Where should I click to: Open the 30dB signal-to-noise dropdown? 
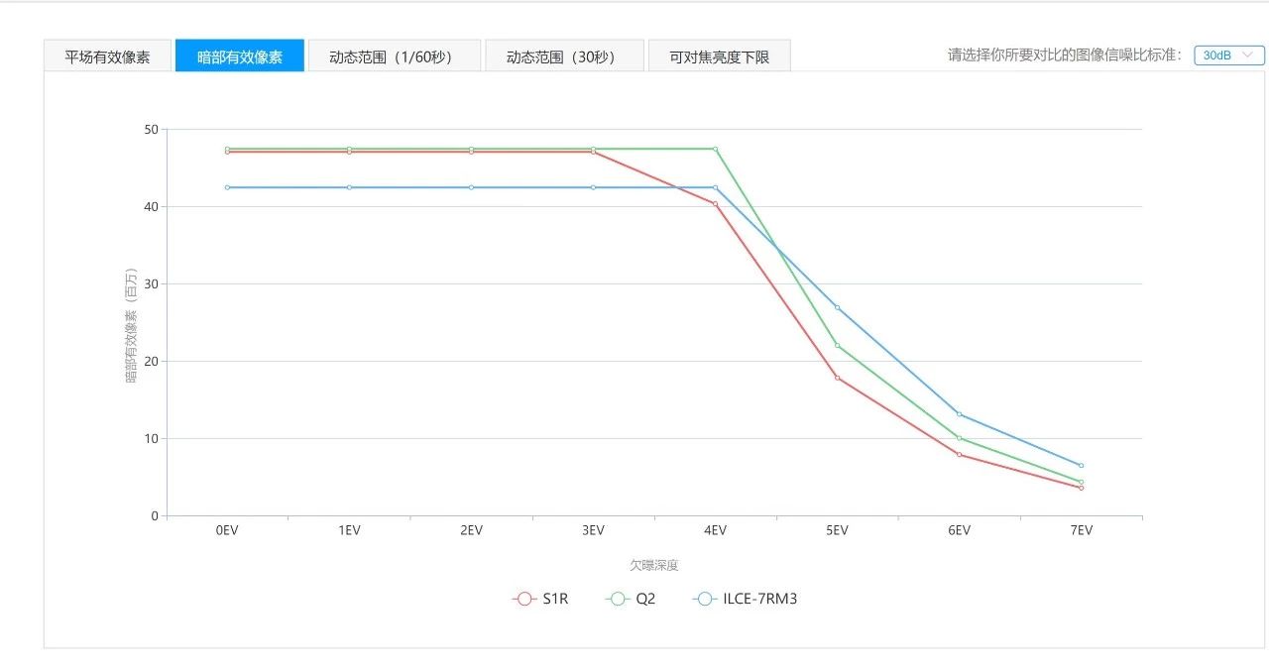coord(1228,56)
